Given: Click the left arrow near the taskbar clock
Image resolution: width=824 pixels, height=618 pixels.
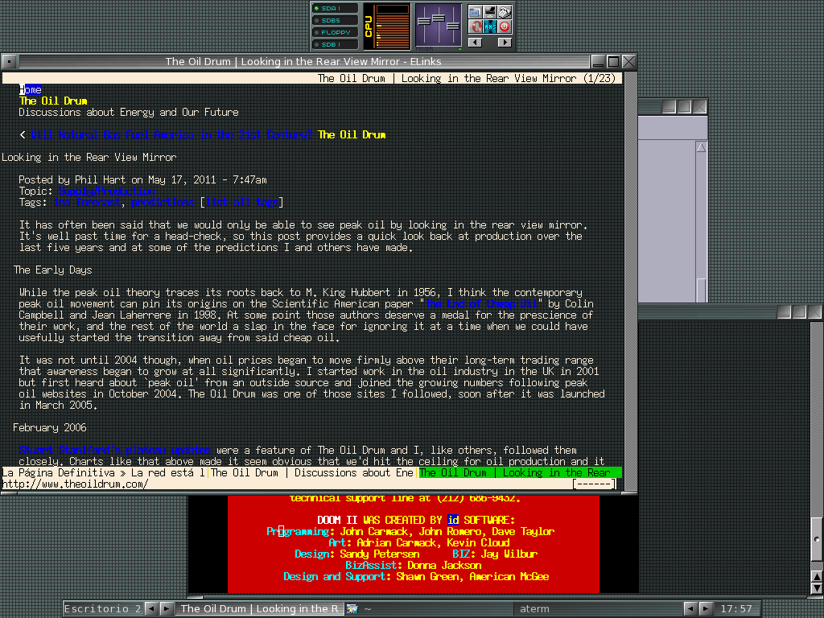Looking at the screenshot, I should click(690, 608).
